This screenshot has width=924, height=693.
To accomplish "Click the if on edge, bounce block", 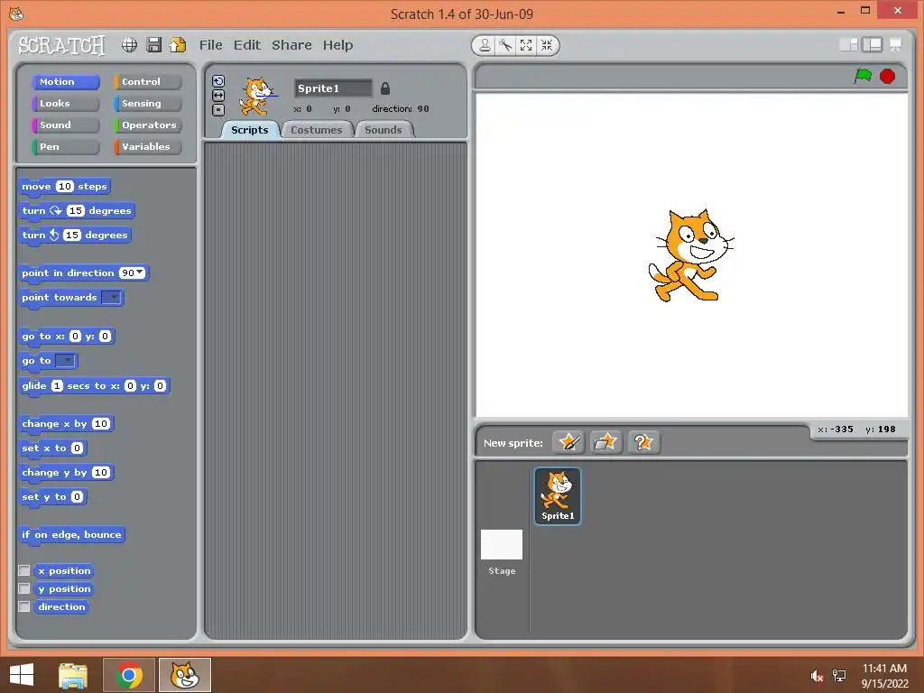I will [71, 535].
